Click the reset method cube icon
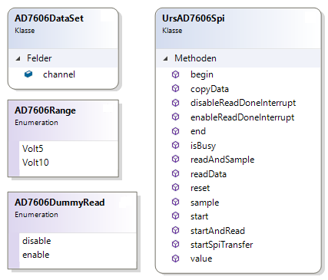 pyautogui.click(x=175, y=188)
